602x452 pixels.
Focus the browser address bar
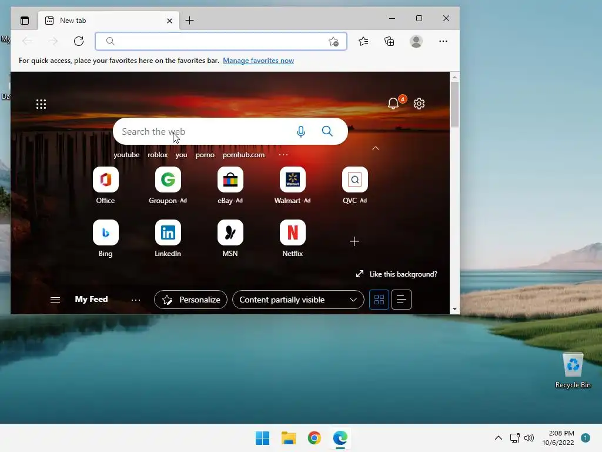tap(221, 41)
